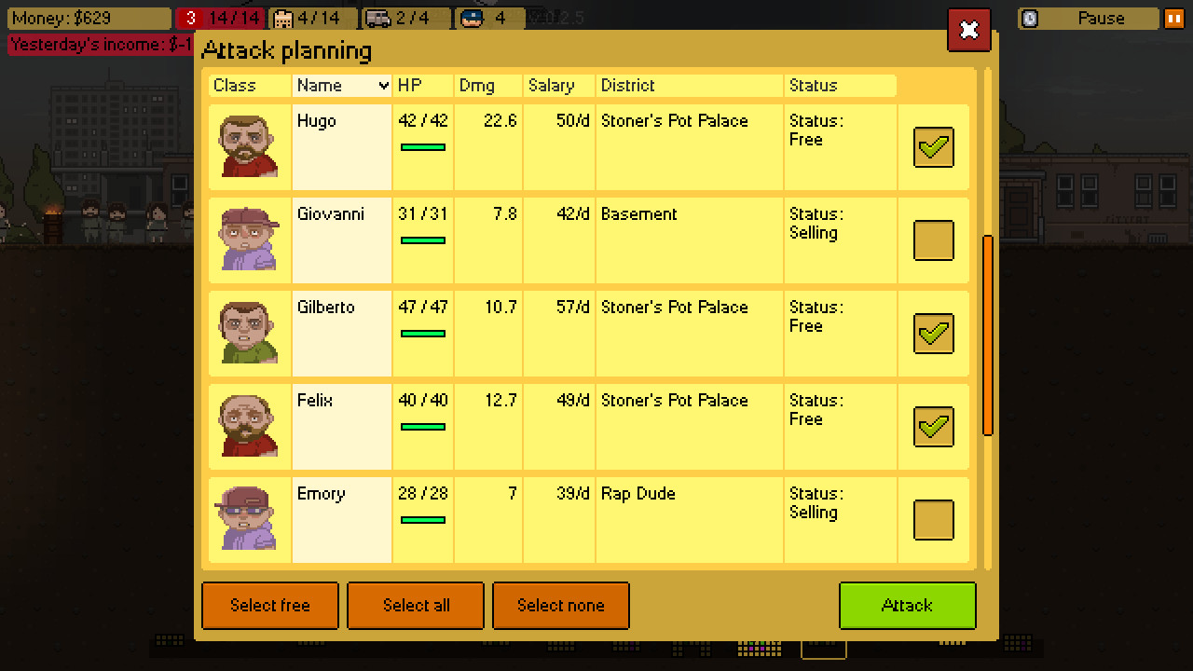Viewport: 1193px width, 671px height.
Task: Click Emory's character portrait
Action: (249, 519)
